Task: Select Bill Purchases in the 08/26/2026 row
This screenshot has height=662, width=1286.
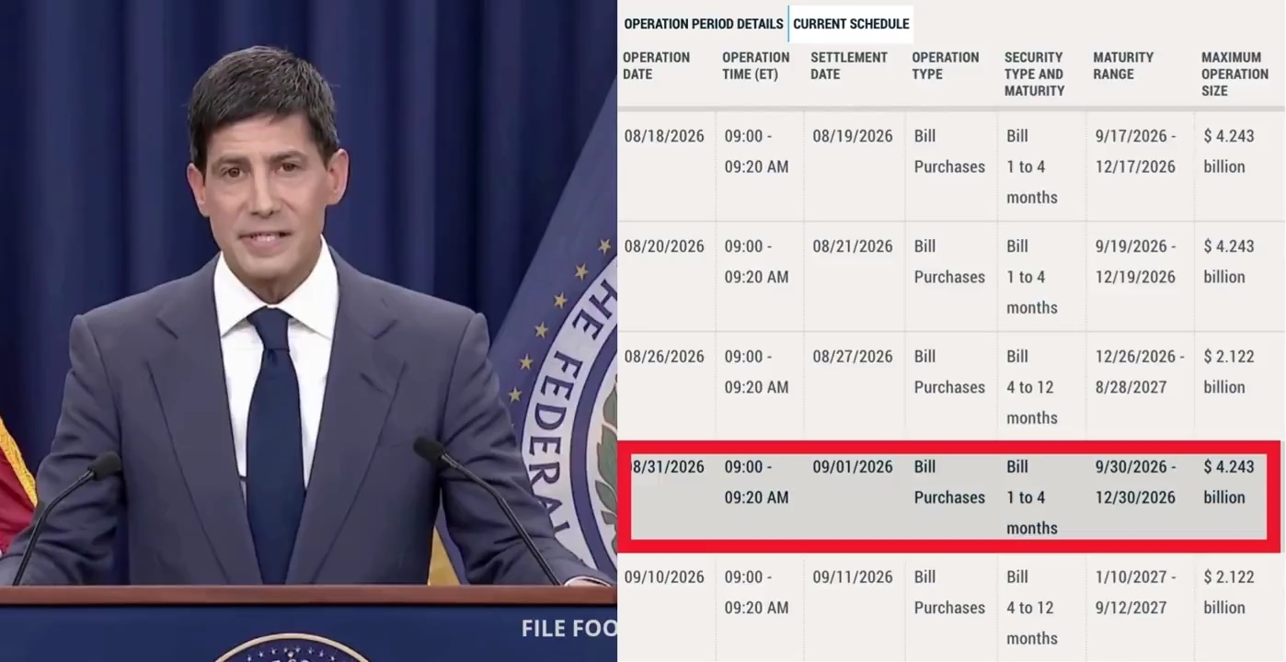Action: click(x=949, y=372)
